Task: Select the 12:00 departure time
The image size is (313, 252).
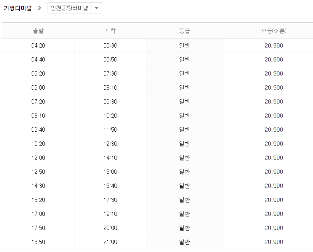Action: pyautogui.click(x=38, y=158)
